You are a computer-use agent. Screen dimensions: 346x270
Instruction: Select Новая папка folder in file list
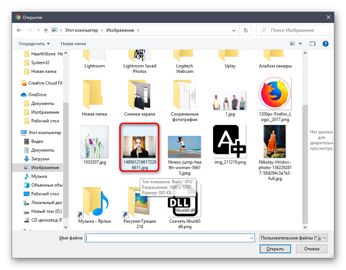click(x=94, y=98)
